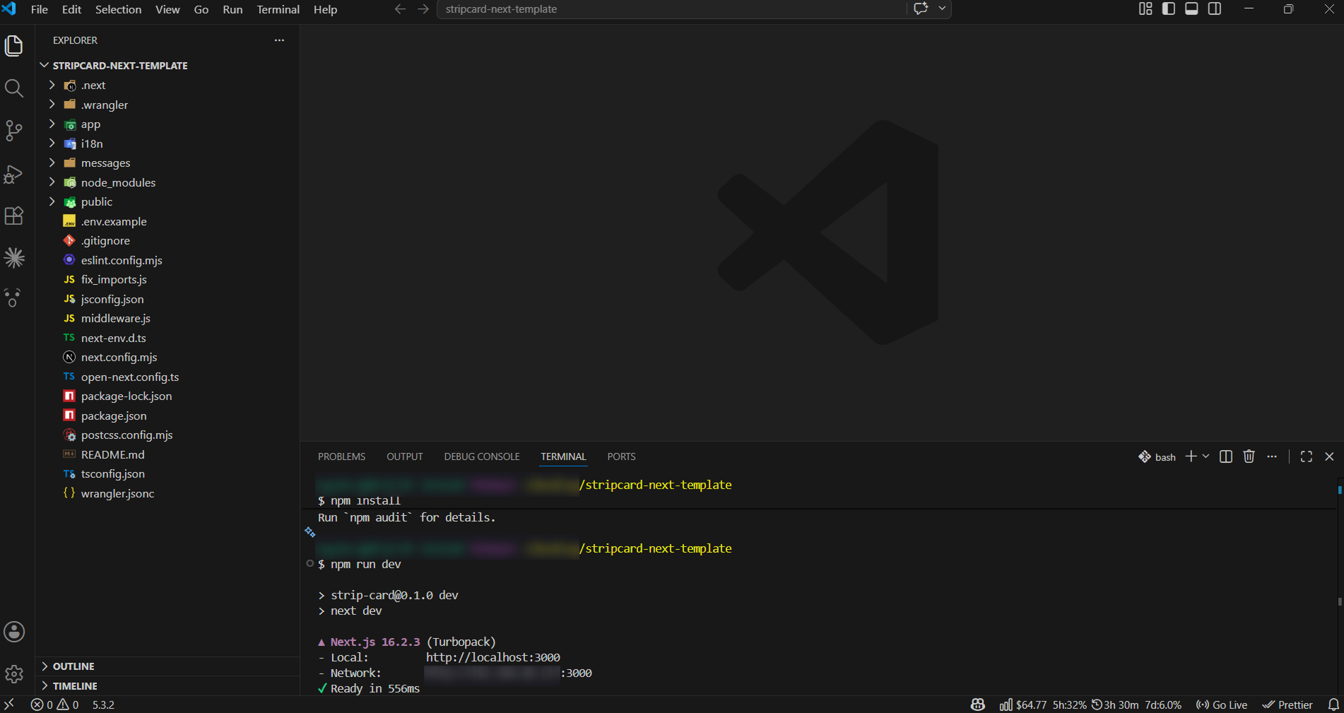
Task: Open the Source Control view
Action: point(14,131)
